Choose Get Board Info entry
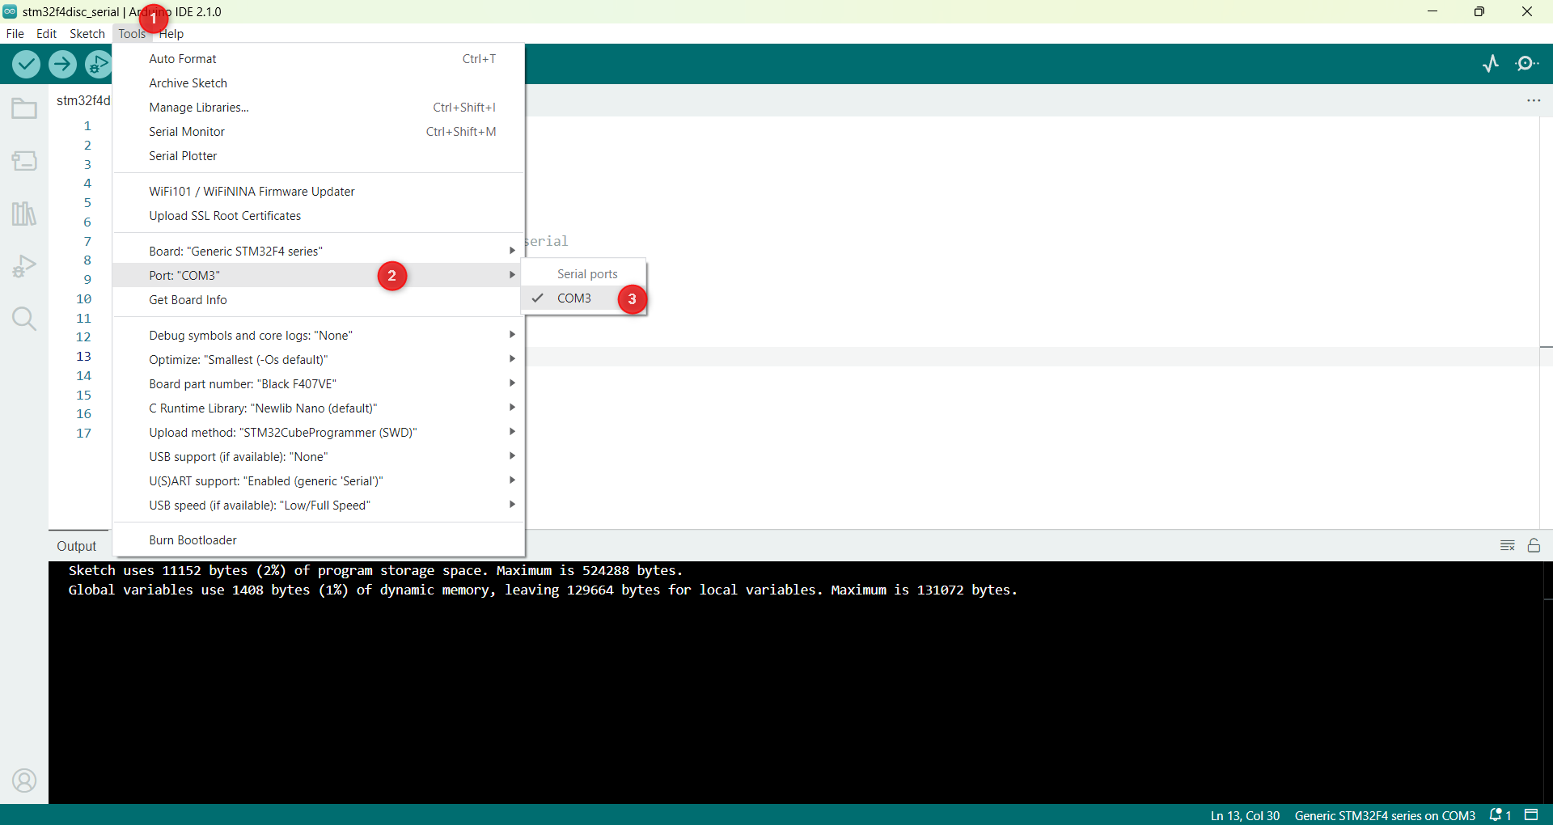Viewport: 1553px width, 825px height. (319, 299)
